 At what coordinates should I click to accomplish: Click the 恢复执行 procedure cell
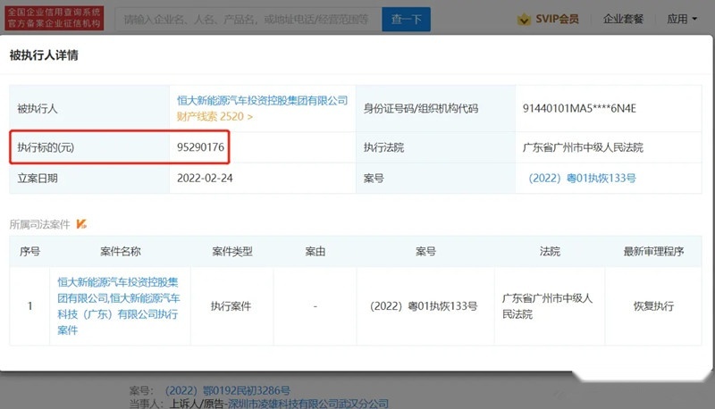[653, 306]
